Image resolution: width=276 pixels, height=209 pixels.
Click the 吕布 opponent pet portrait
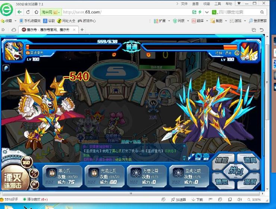pyautogui.click(x=249, y=52)
